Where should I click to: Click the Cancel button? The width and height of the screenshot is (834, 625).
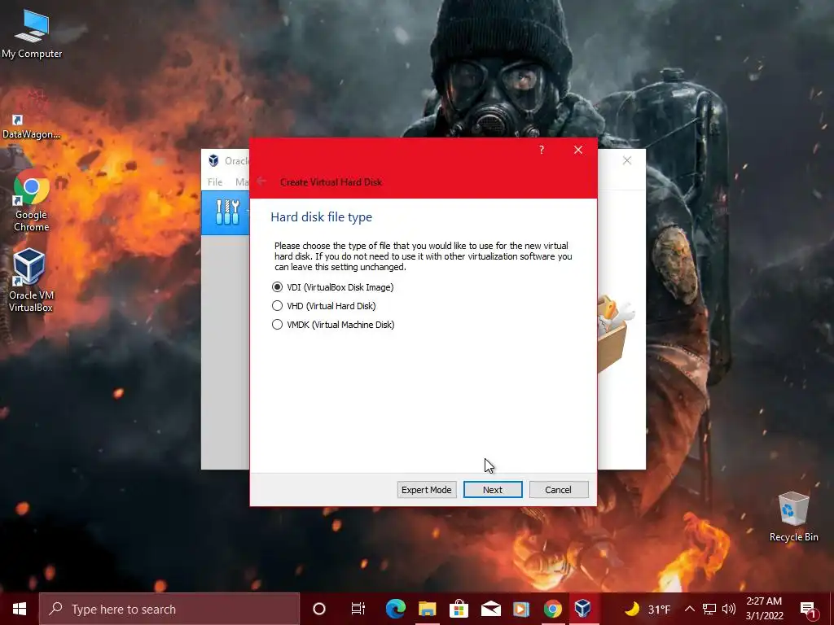[559, 489]
